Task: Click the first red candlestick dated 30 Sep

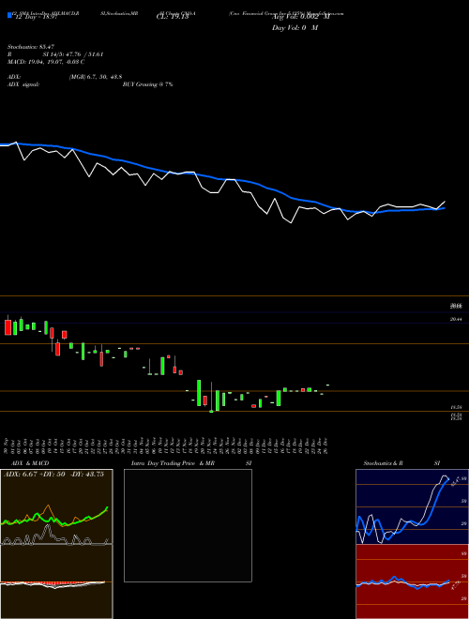Action: tap(8, 326)
